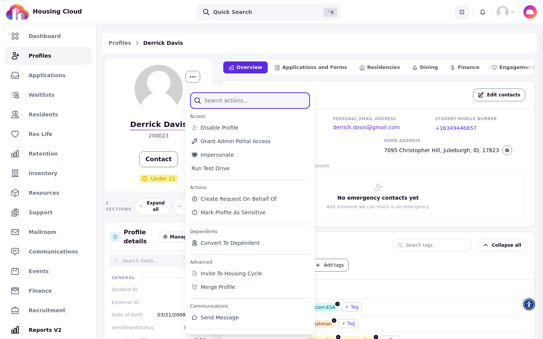Image resolution: width=543 pixels, height=339 pixels.
Task: Open notifications bell
Action: (x=483, y=12)
